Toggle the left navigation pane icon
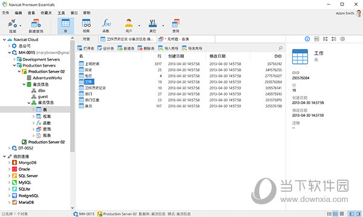The image size is (363, 217). click(x=351, y=214)
